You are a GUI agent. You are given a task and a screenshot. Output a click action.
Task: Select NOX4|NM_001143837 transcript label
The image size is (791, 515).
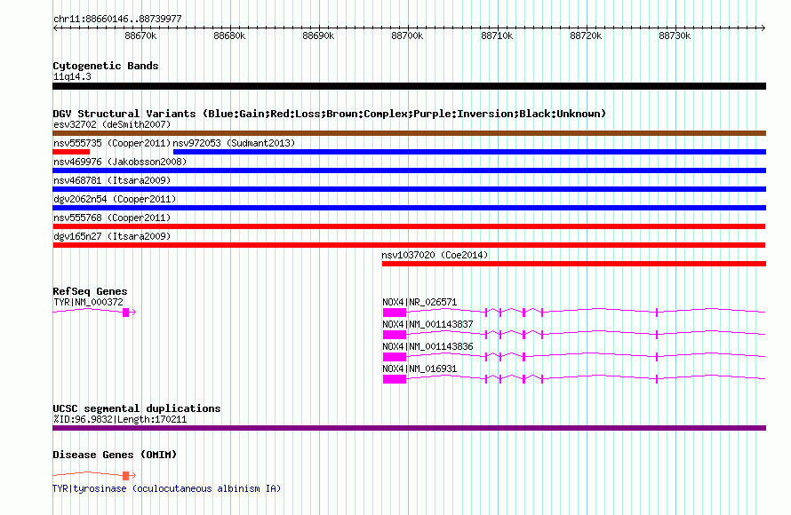pyautogui.click(x=427, y=324)
